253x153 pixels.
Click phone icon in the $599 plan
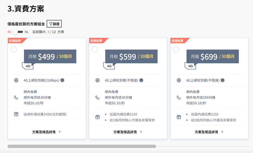(97, 97)
